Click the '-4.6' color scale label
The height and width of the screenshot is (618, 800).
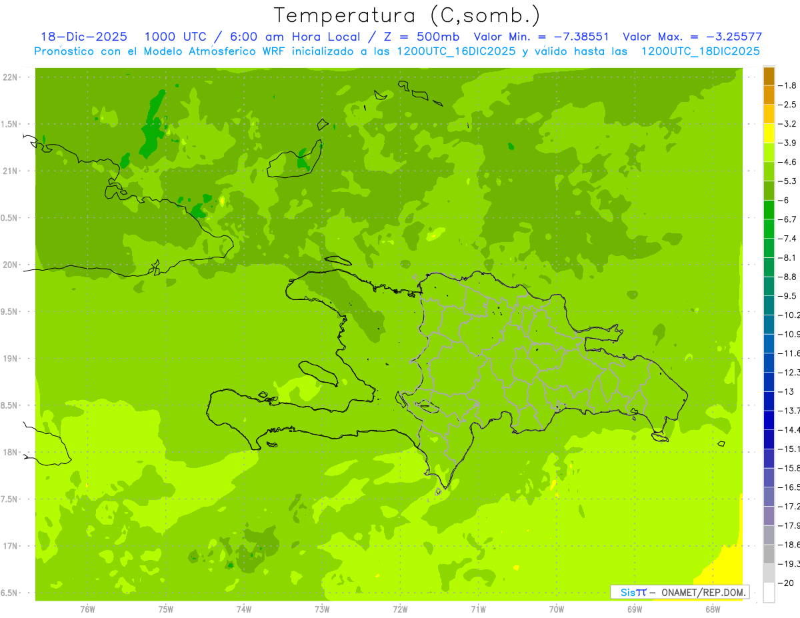788,162
